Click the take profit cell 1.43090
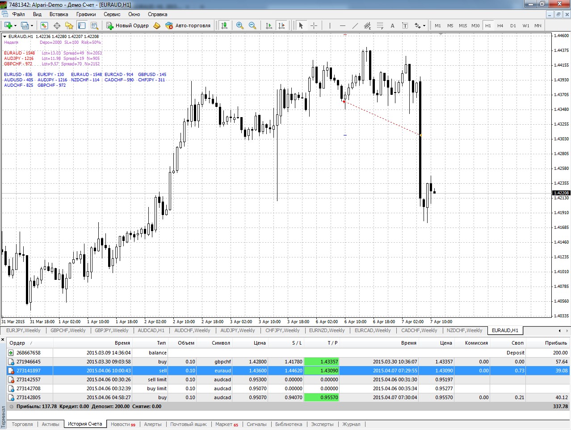The width and height of the screenshot is (571, 430). tap(321, 371)
